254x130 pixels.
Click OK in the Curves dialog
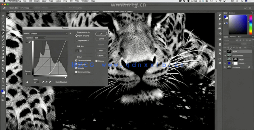101,33
